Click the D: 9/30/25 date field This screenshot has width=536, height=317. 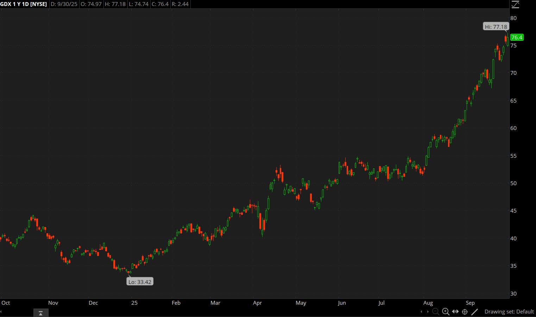tap(64, 4)
